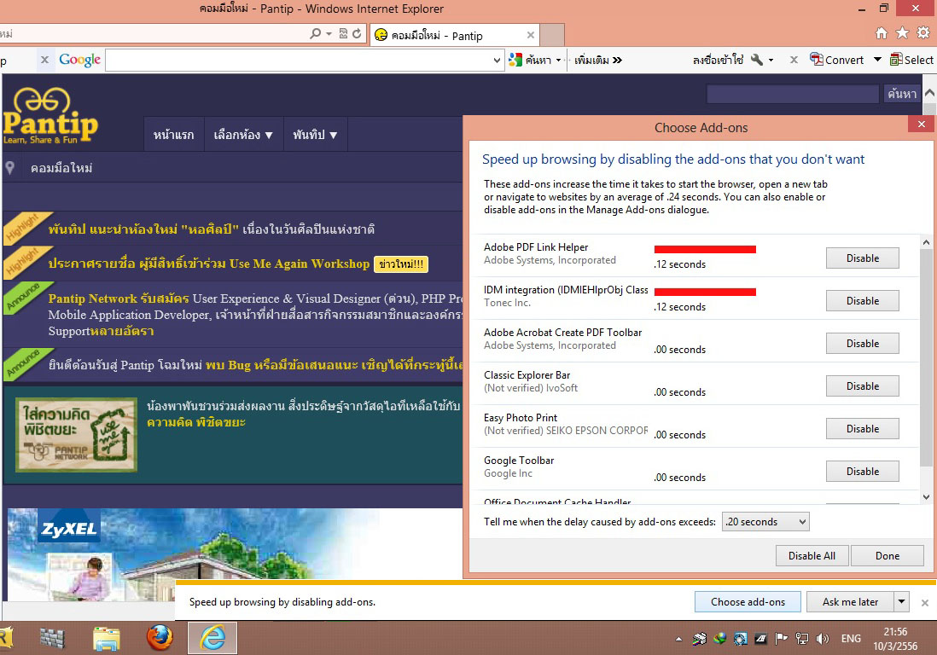937x655 pixels.
Task: Open firewall brick wall taskbar icon
Action: (x=53, y=638)
